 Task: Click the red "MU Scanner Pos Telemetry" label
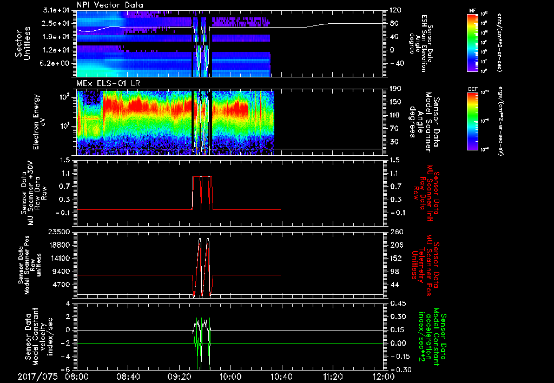click(426, 265)
